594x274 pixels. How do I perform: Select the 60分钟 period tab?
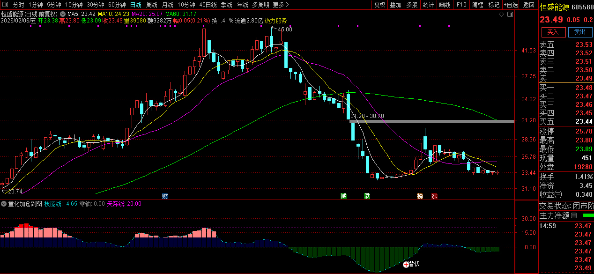coord(117,5)
